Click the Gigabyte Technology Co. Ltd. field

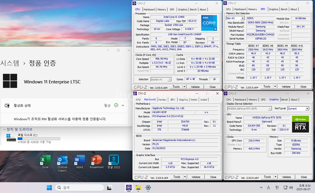[185, 108]
